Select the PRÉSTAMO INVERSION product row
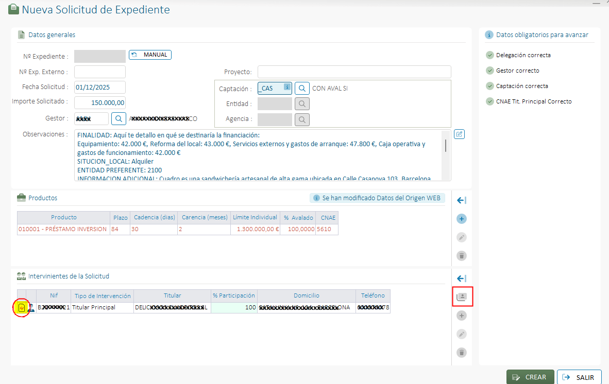This screenshot has height=384, width=609. pos(63,229)
